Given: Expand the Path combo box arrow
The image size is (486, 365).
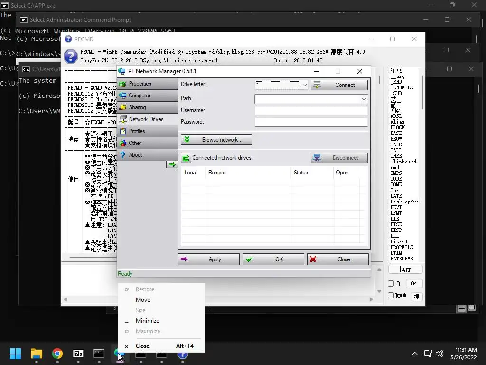Looking at the screenshot, I should [x=364, y=99].
